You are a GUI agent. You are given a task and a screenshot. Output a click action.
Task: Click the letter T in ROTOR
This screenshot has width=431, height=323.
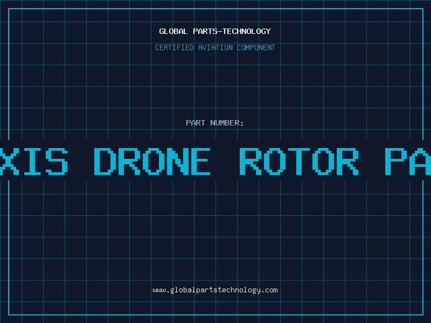[299, 161]
